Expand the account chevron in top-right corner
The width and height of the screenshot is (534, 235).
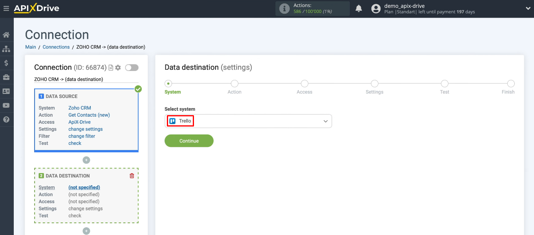point(528,8)
